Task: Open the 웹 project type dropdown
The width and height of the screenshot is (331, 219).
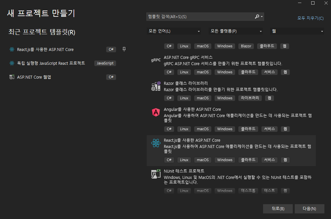Action: [297, 31]
